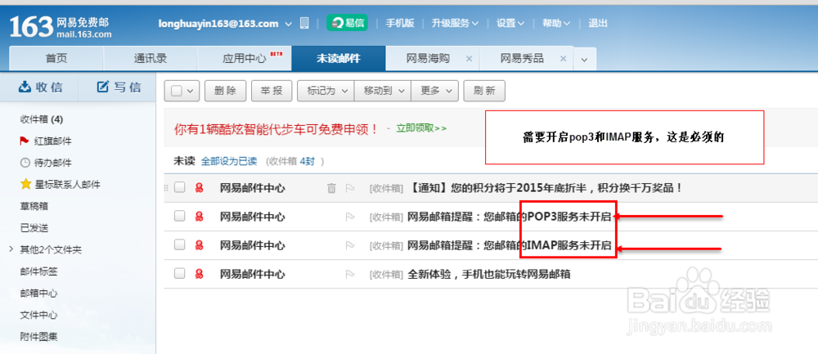Flag the POP3服务未开启 mail

click(x=350, y=217)
